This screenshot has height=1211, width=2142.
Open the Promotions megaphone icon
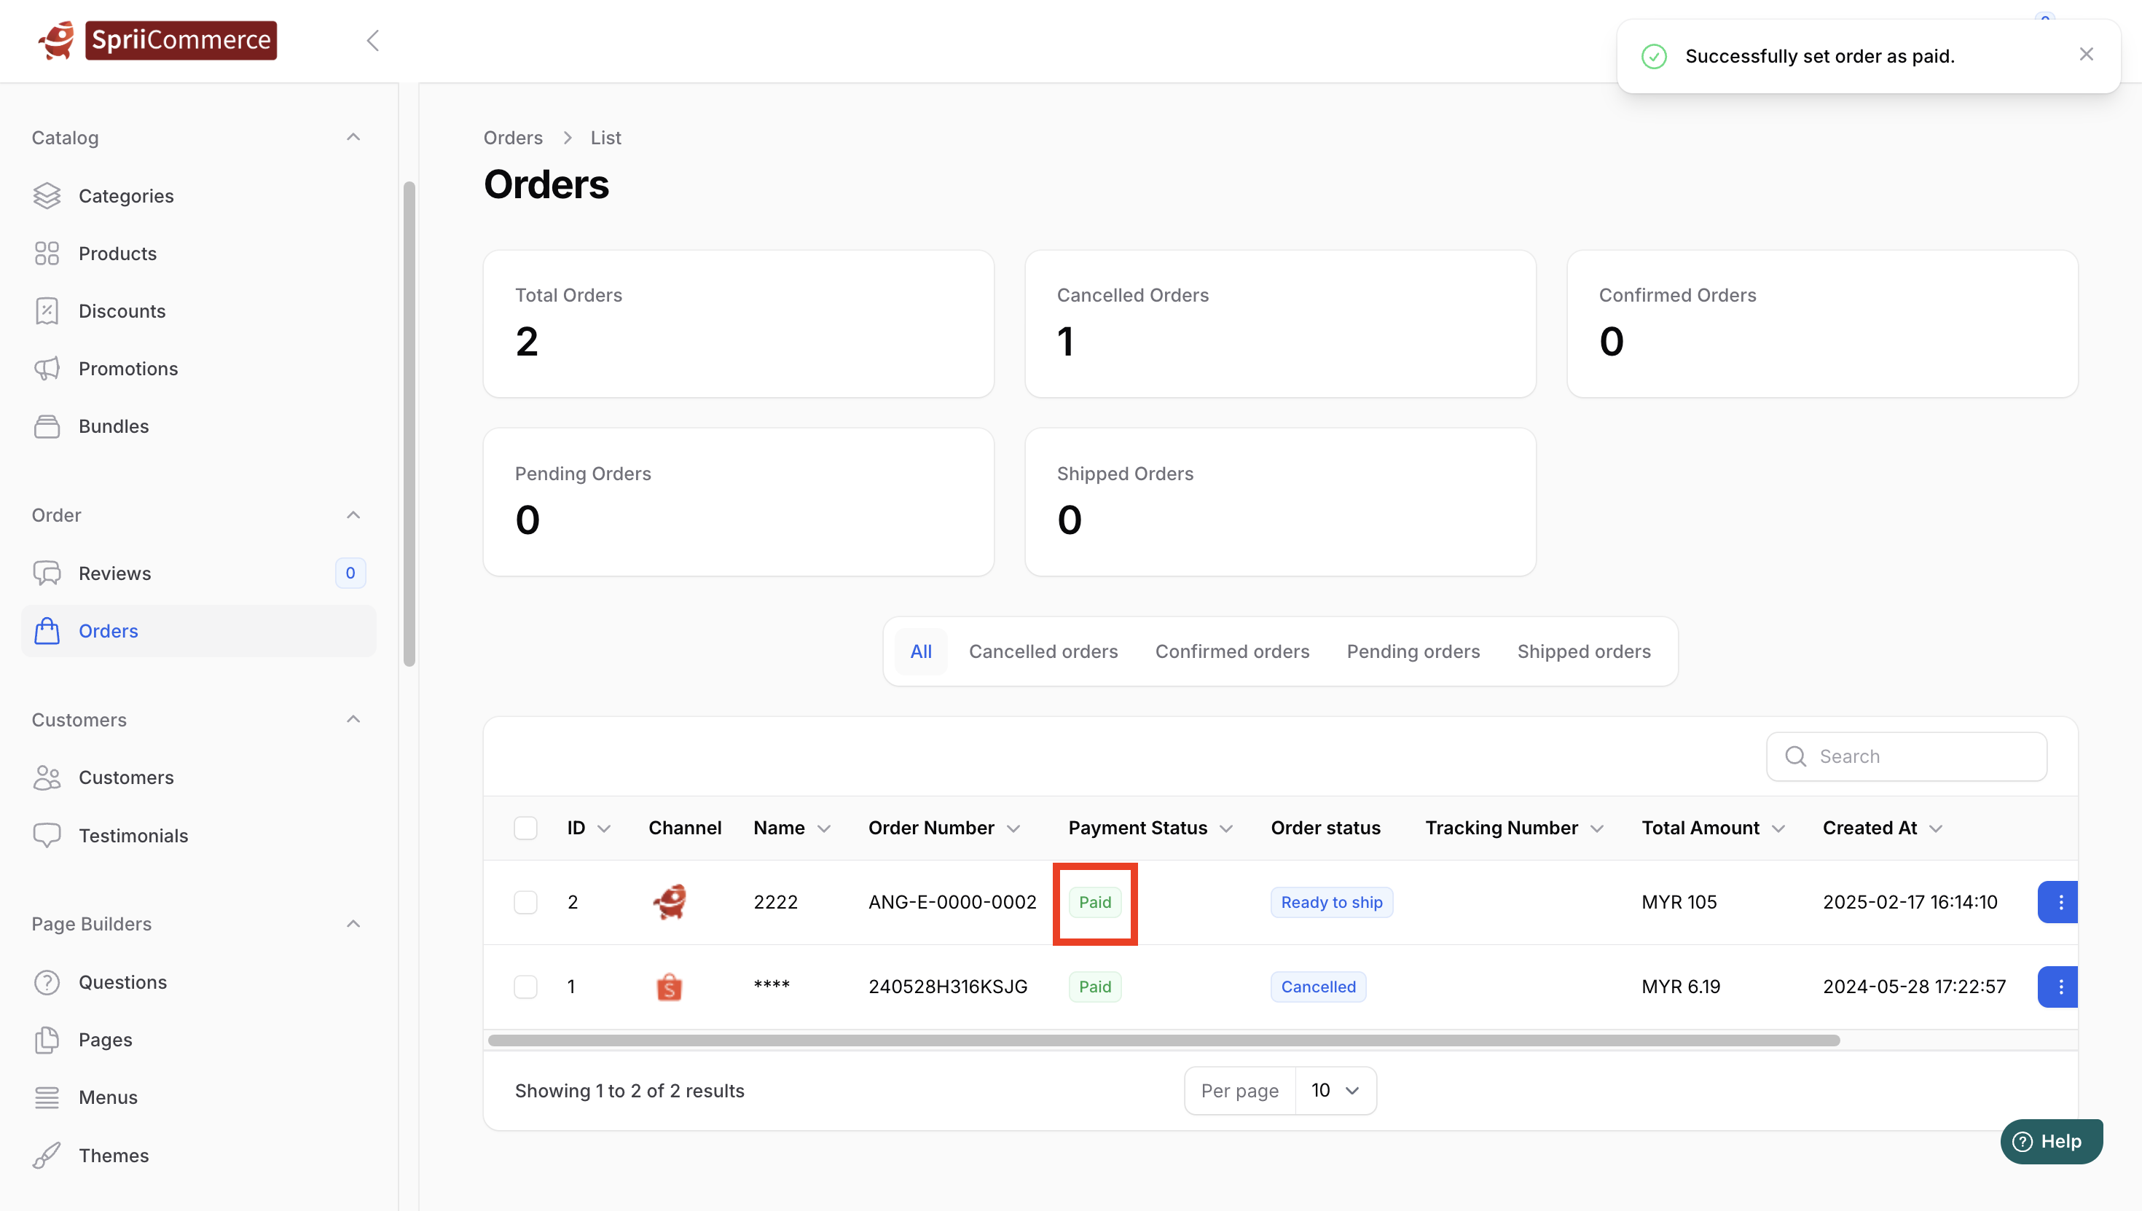coord(47,369)
